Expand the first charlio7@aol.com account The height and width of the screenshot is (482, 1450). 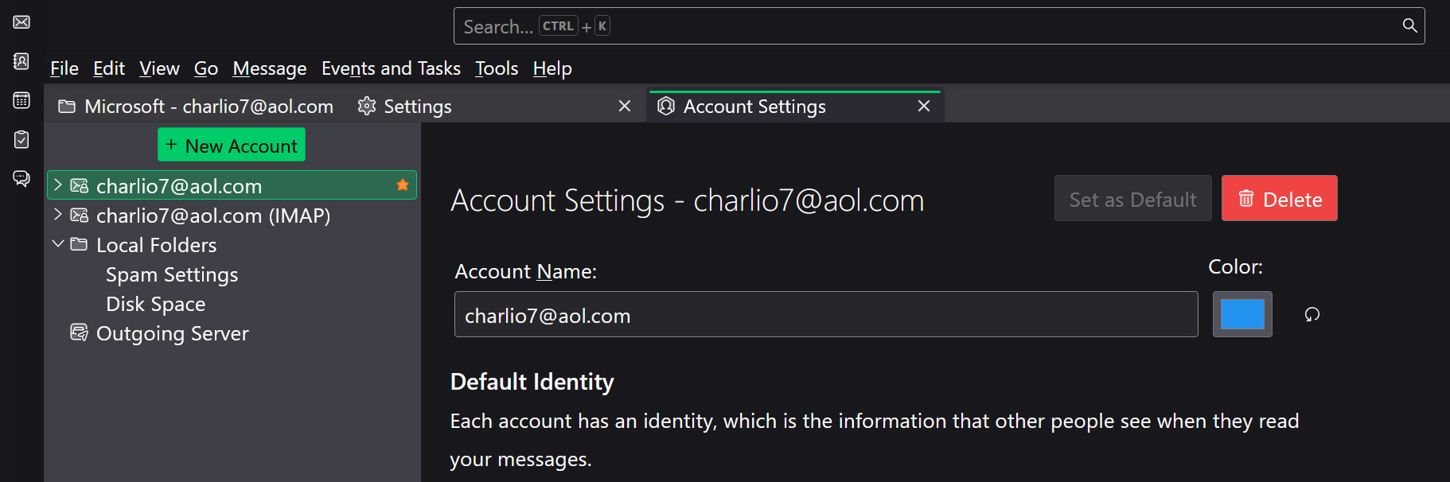coord(57,185)
